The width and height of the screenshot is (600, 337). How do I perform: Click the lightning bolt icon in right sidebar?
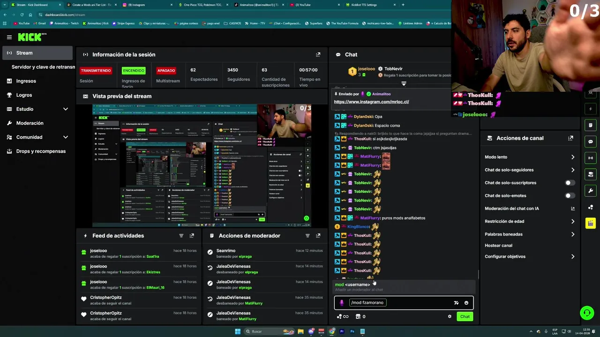click(x=591, y=109)
